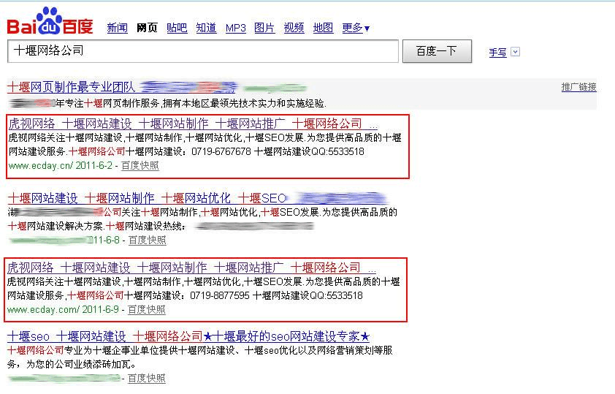The width and height of the screenshot is (615, 394).
Task: Open the ad result 十堰网页制作最专业团队
Action: click(x=71, y=87)
